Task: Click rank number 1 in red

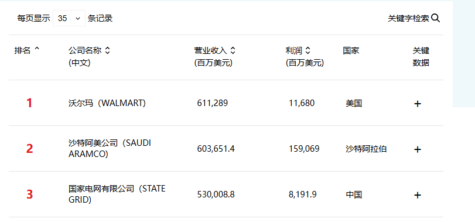Action: pyautogui.click(x=29, y=103)
